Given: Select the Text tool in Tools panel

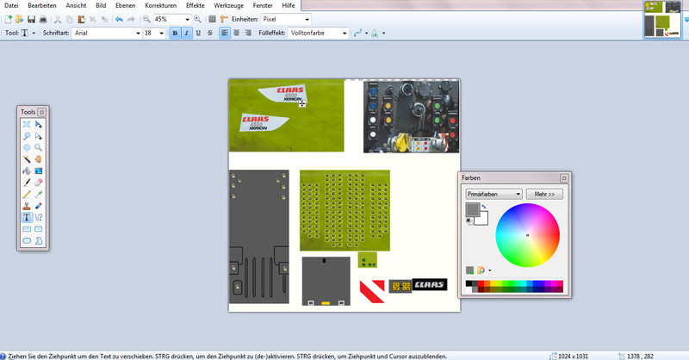Looking at the screenshot, I should pos(27,217).
